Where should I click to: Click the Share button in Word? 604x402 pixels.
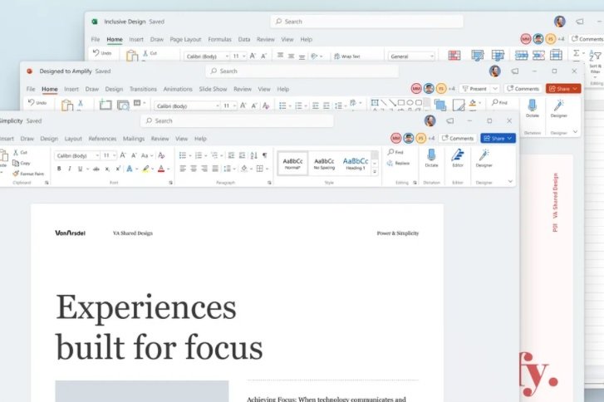click(498, 138)
